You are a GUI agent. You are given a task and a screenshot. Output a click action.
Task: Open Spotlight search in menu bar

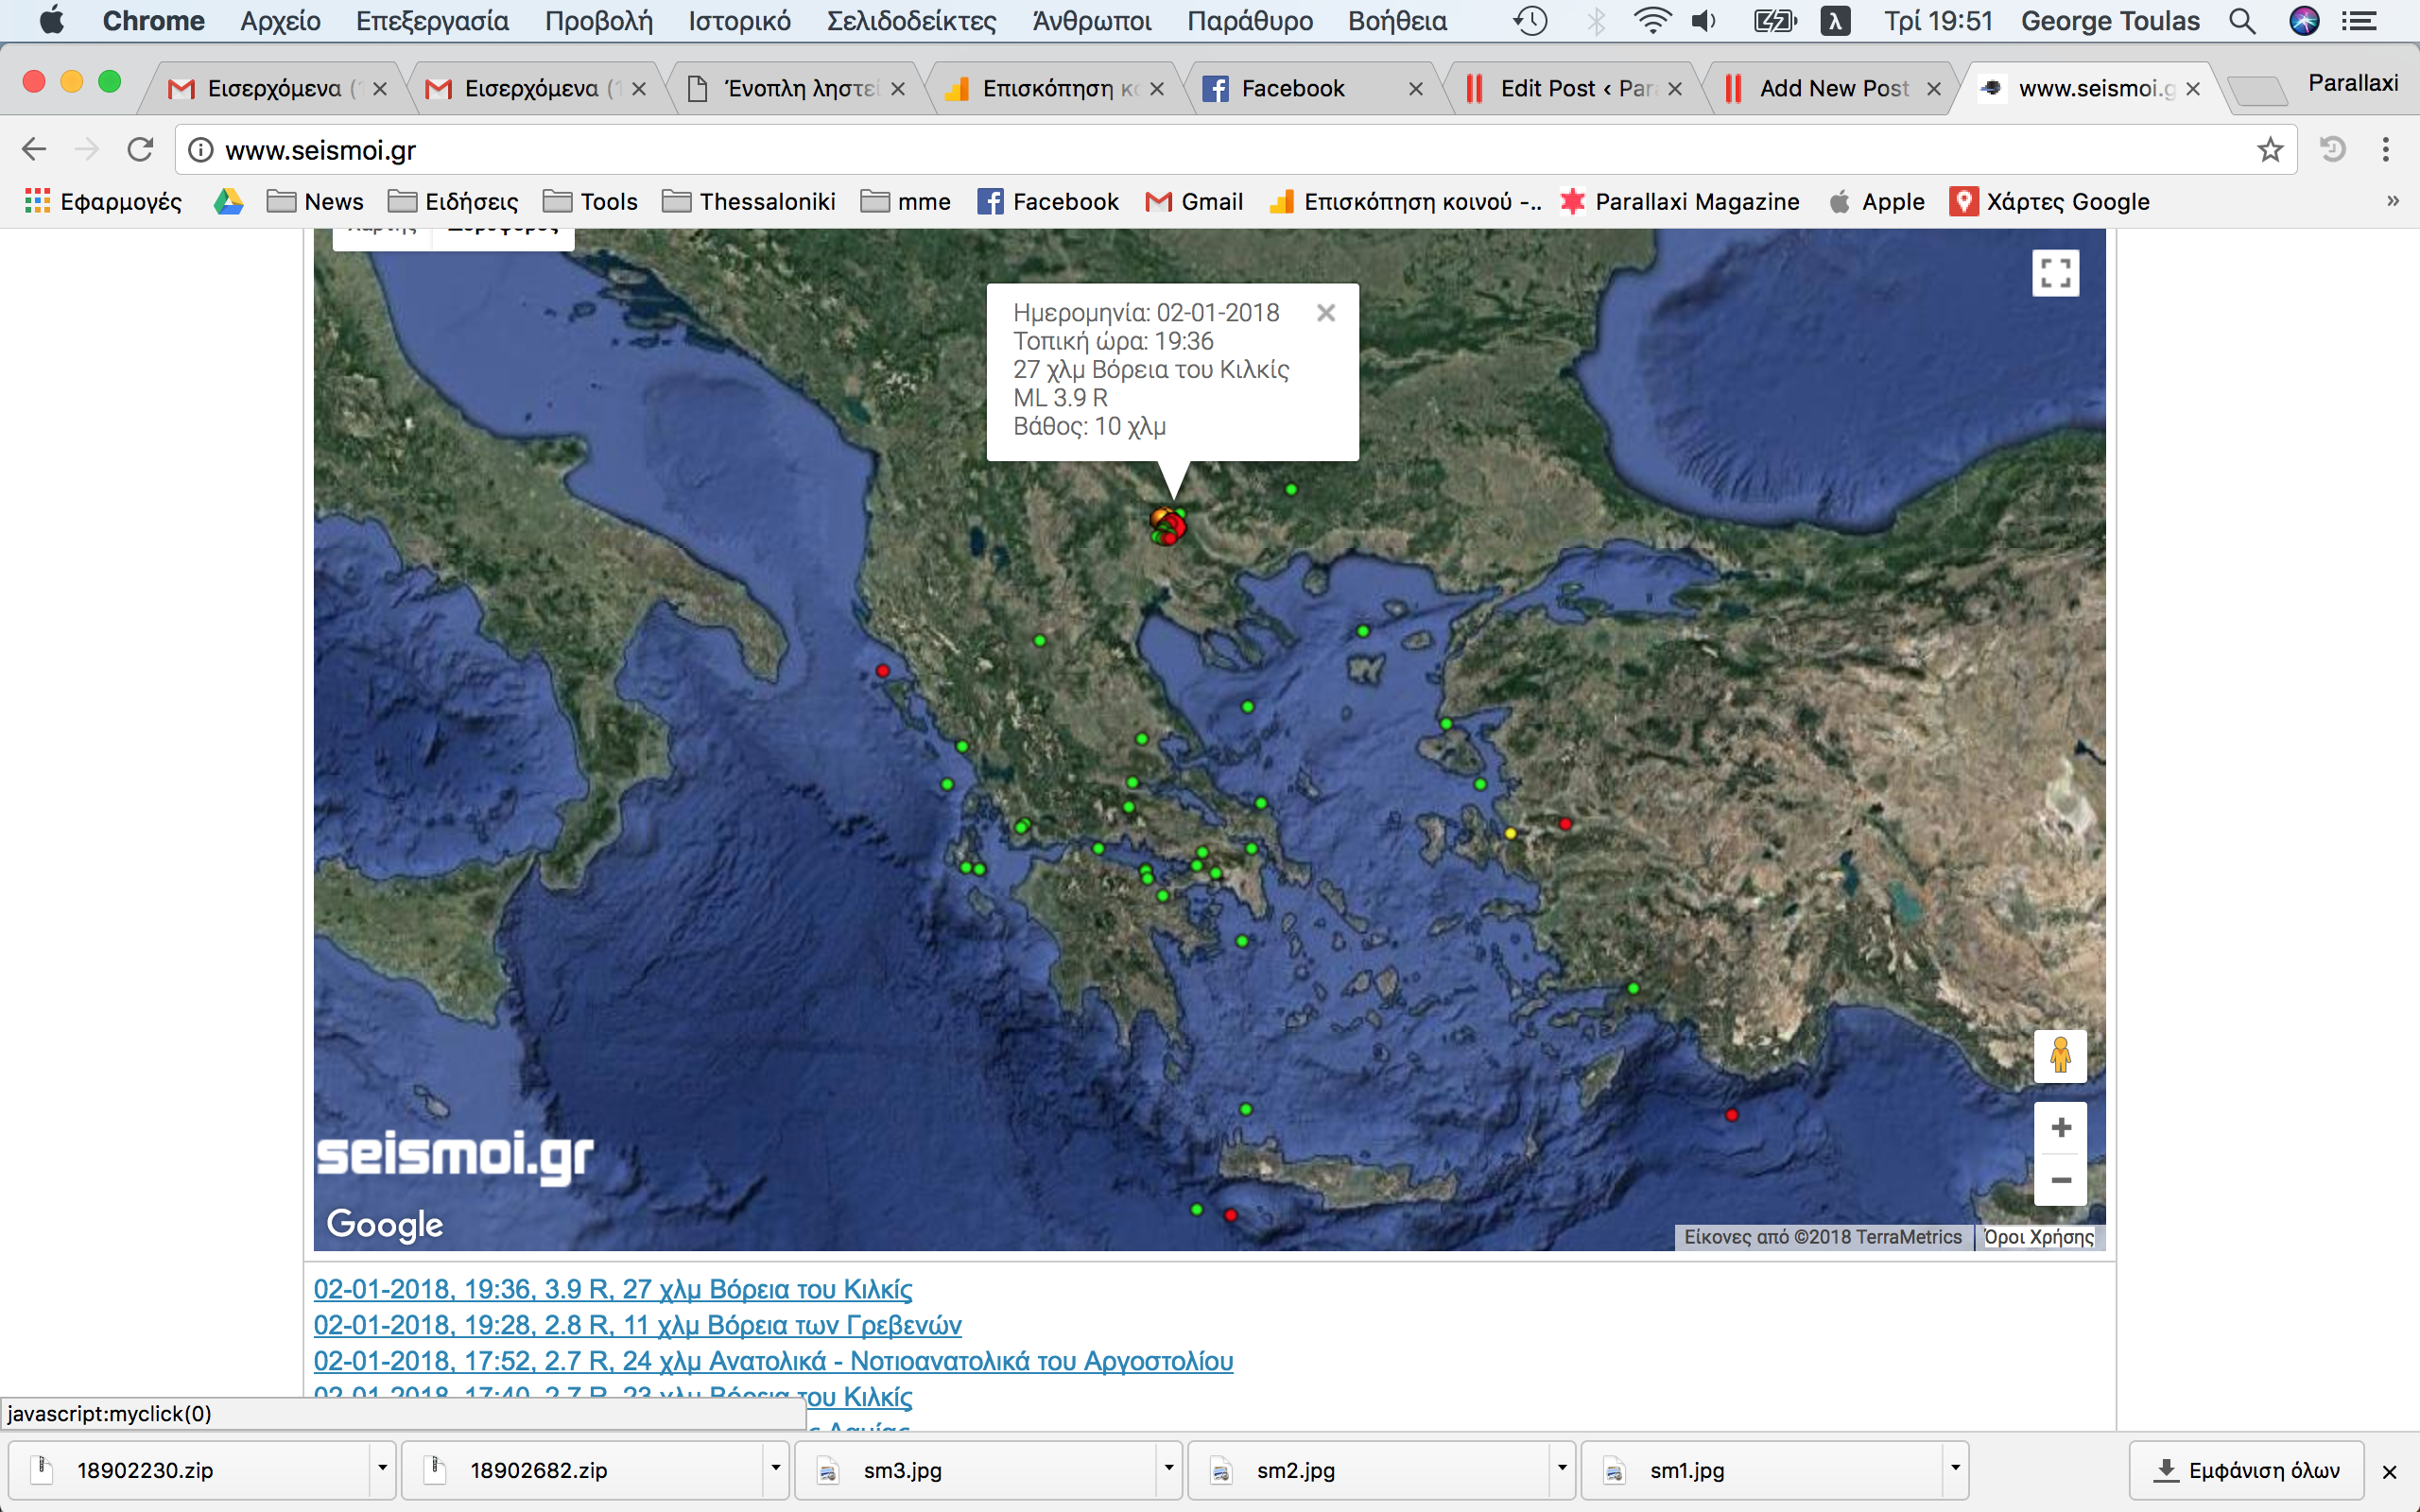2242,21
